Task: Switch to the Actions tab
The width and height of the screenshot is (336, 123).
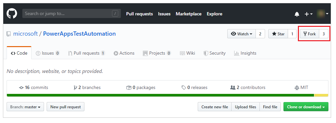Action: pos(124,53)
